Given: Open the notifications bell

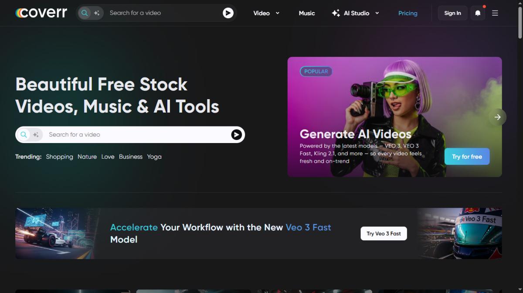Looking at the screenshot, I should tap(478, 13).
